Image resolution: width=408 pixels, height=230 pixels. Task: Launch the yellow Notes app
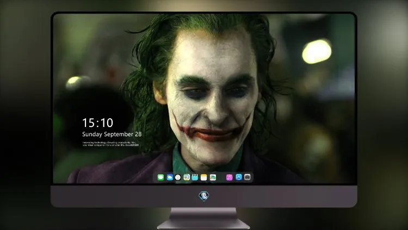(x=204, y=177)
